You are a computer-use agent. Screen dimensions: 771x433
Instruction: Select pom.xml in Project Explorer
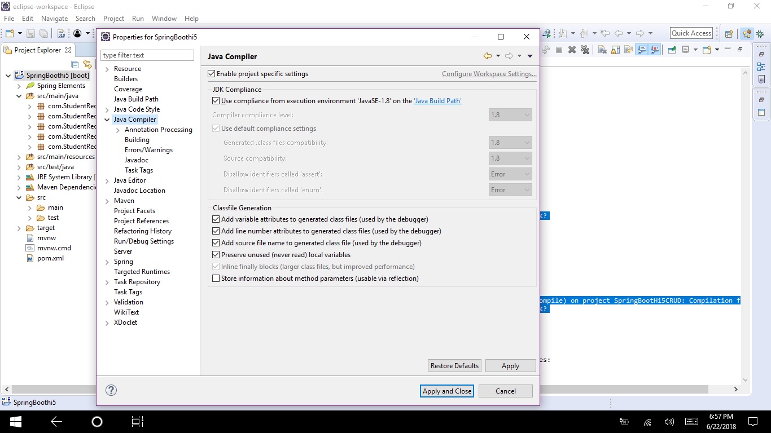click(50, 258)
